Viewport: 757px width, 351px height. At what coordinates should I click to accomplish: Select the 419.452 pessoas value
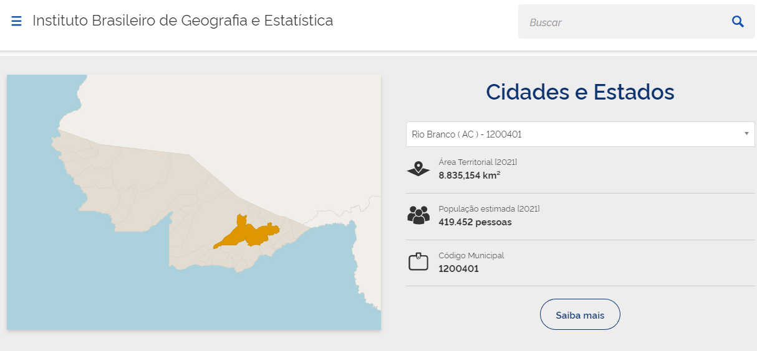tap(475, 222)
